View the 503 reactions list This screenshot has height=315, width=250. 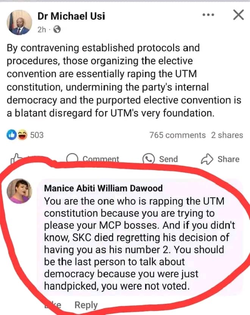pos(37,135)
